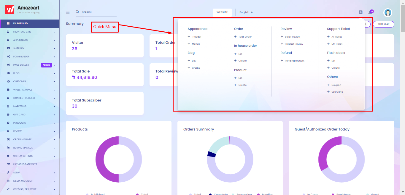Click the Pending request refund link
The image size is (405, 195).
click(294, 61)
